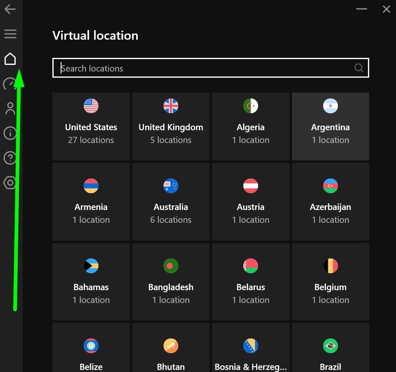Open the speed test gauge icon

pyautogui.click(x=9, y=84)
